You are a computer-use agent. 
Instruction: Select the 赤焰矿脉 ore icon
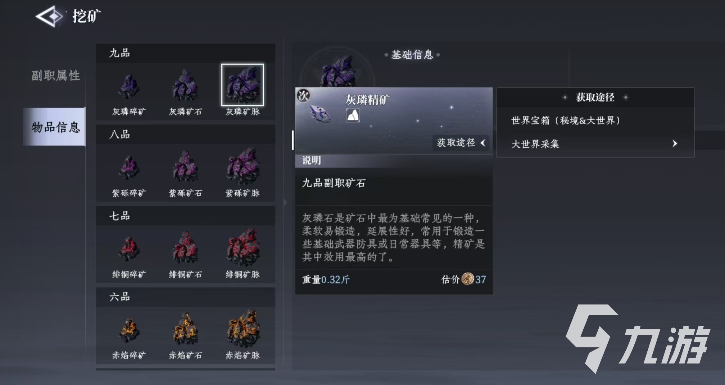(x=243, y=329)
